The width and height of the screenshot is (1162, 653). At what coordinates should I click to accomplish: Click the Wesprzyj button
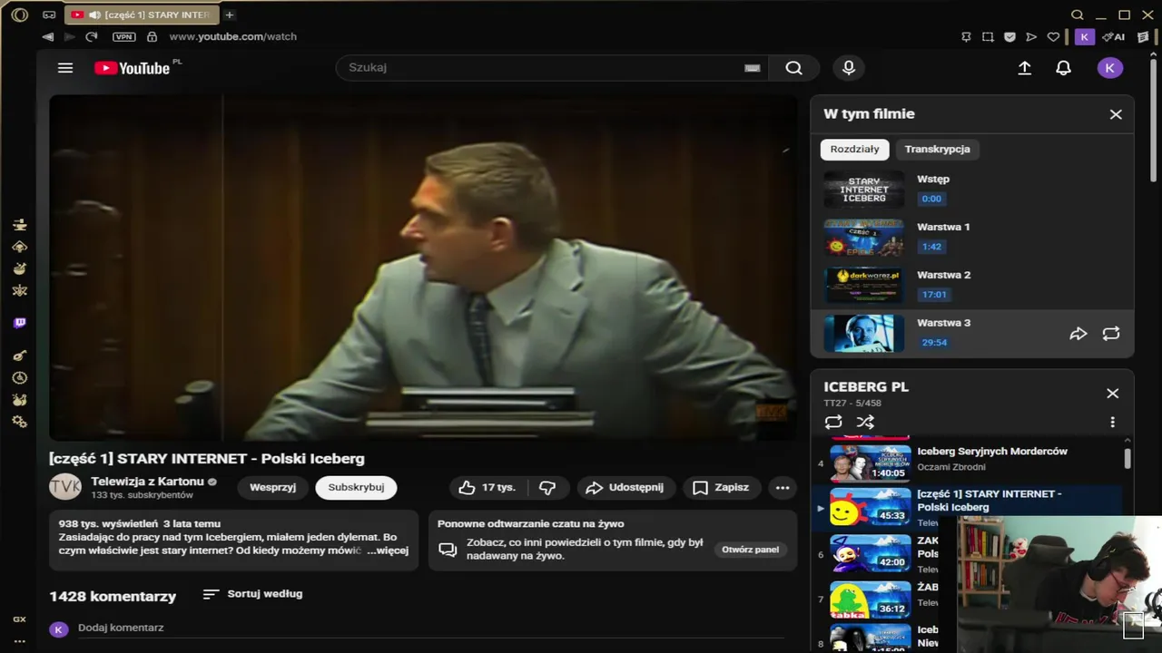point(272,487)
